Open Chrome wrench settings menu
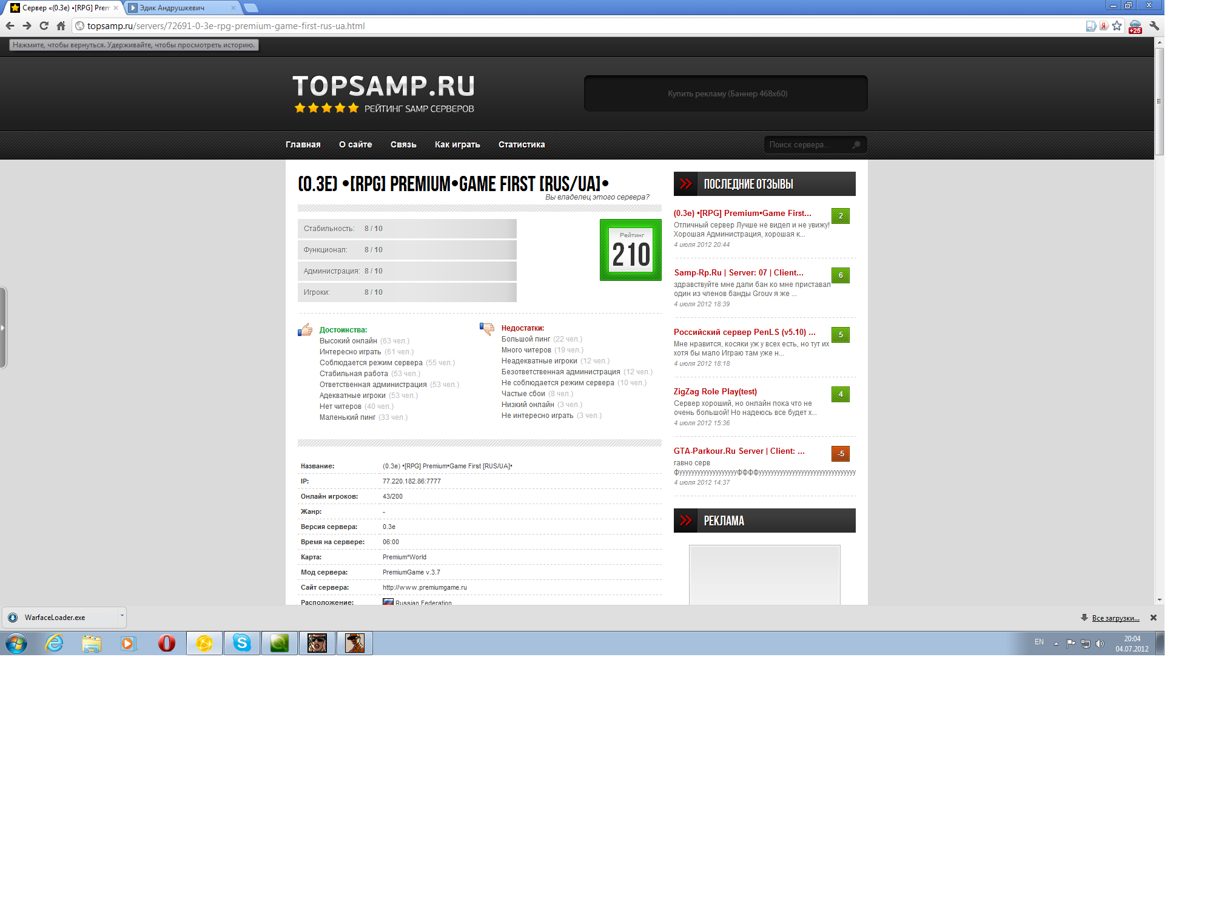This screenshot has width=1213, height=910. coord(1154,26)
